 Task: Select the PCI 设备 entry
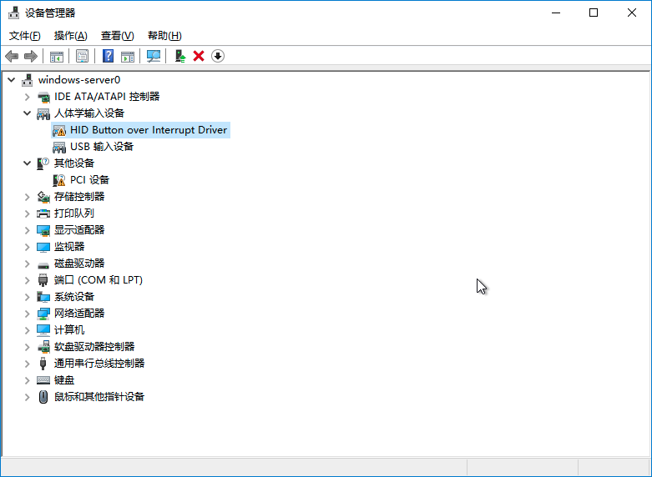(x=89, y=180)
